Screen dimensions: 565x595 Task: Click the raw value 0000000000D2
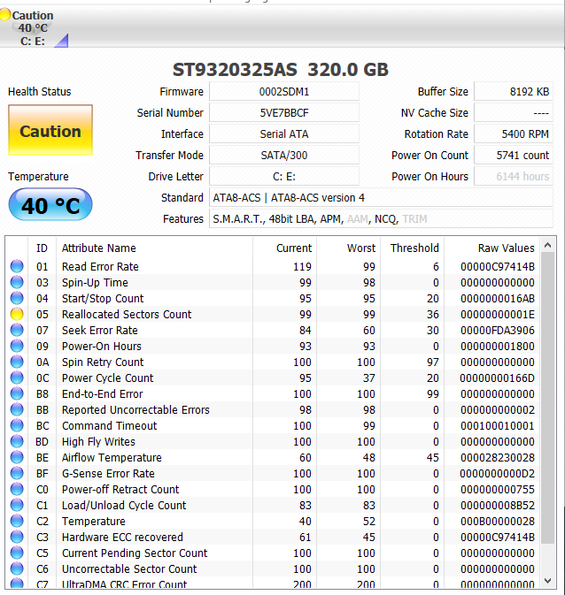tap(498, 474)
